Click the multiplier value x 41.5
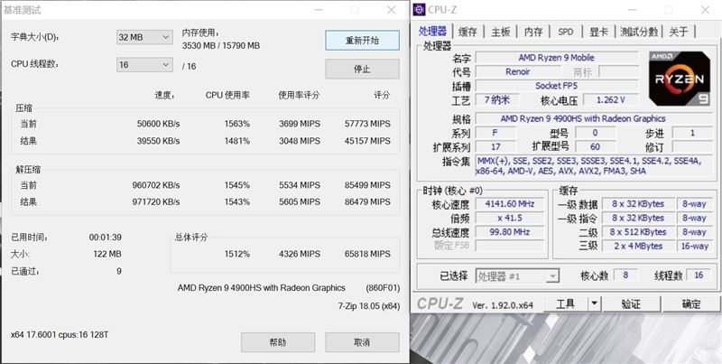722x364 pixels. 509,218
